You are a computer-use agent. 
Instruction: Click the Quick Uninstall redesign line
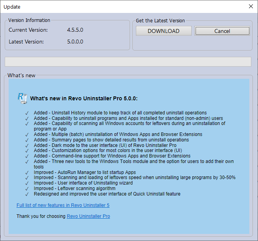click(x=107, y=194)
